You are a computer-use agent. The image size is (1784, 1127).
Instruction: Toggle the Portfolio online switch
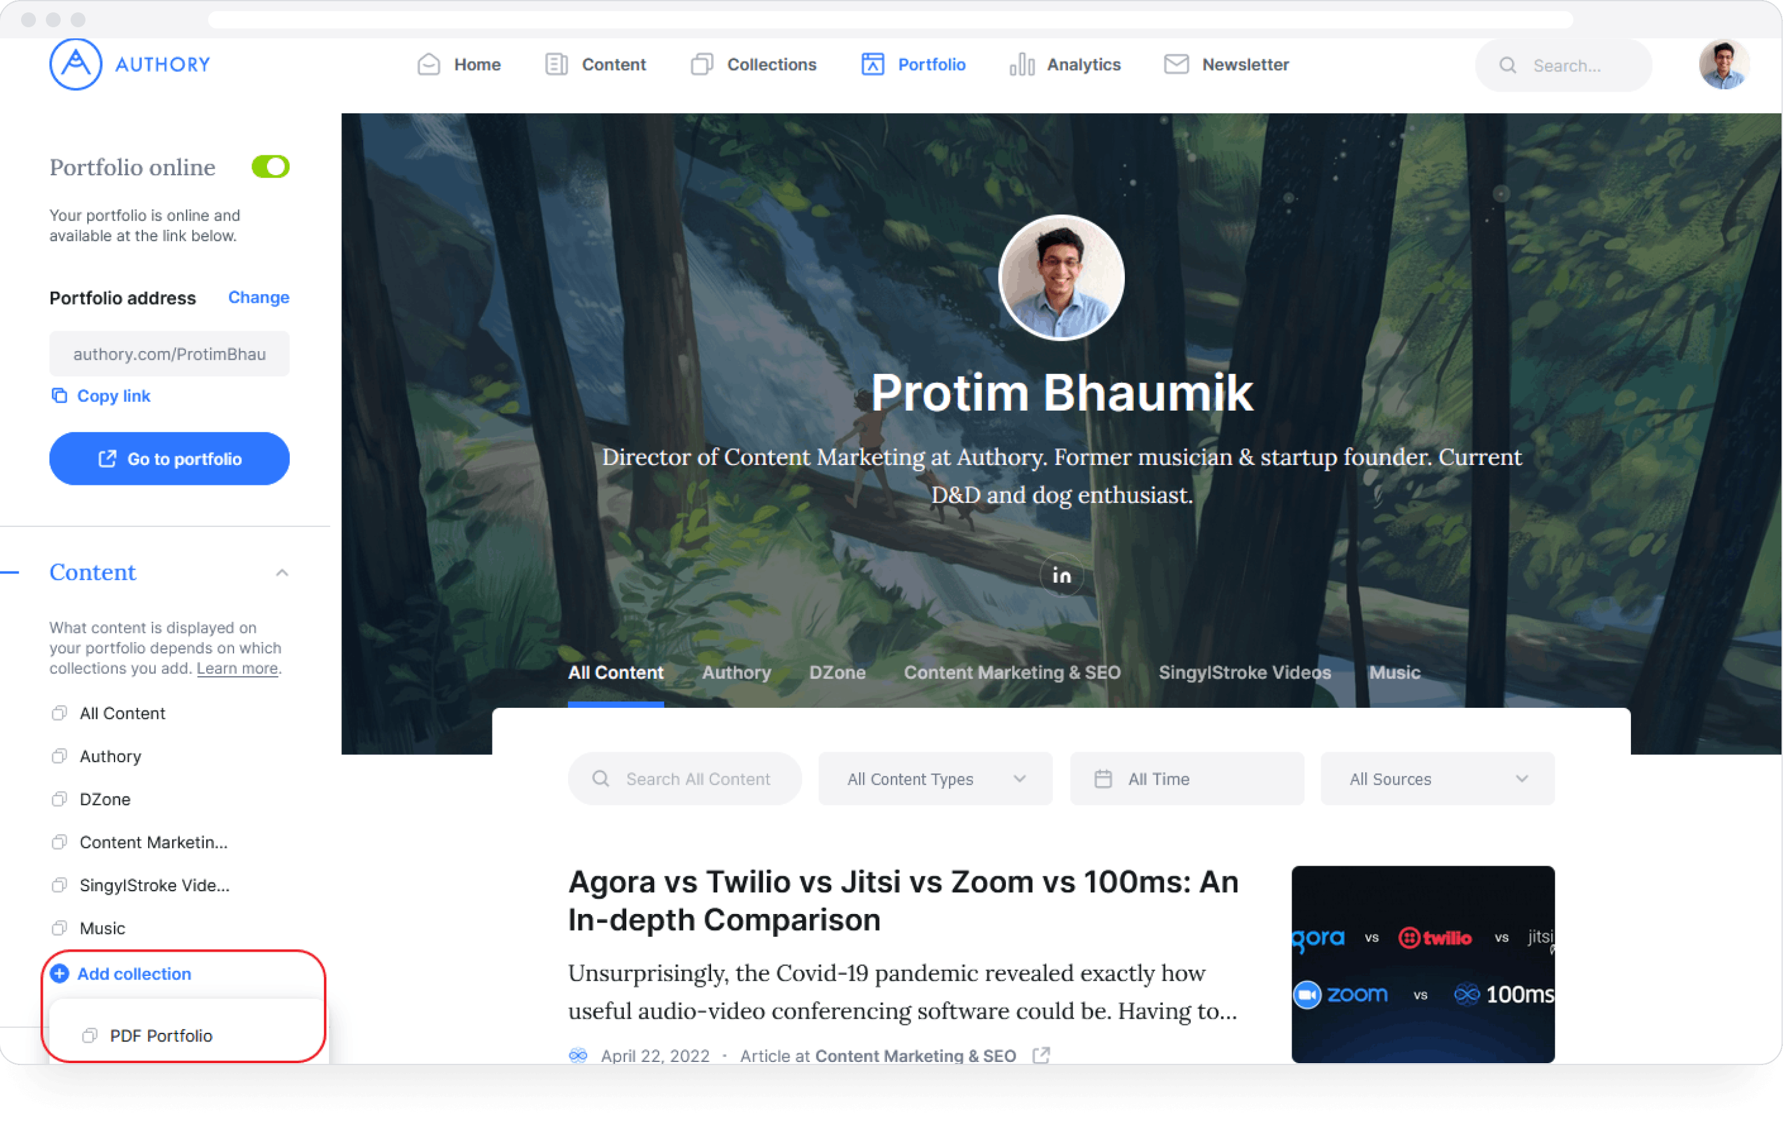(x=271, y=167)
